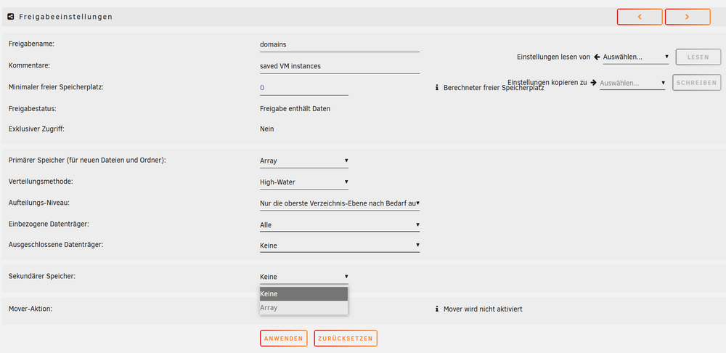This screenshot has width=726, height=353.
Task: Open Einstellungen lesen von Auswählen dropdown
Action: (636, 57)
